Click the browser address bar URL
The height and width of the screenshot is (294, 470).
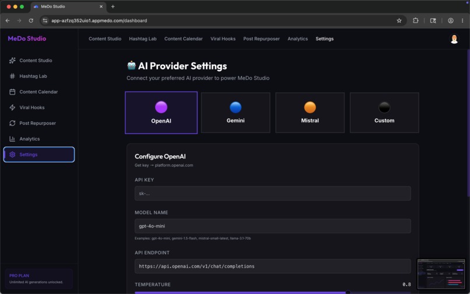point(99,20)
